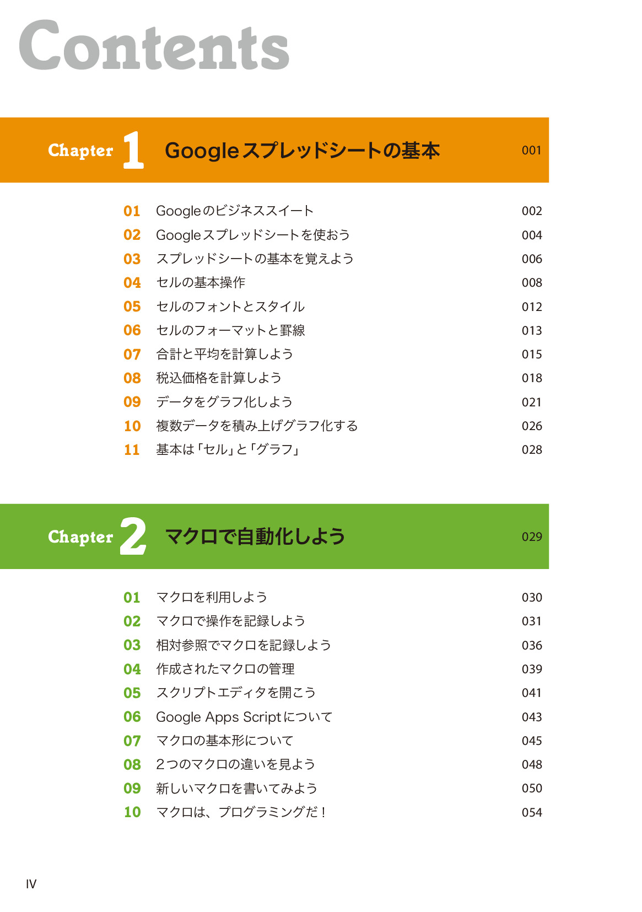The height and width of the screenshot is (912, 642).
Task: Click the Chapter 2 green header banner
Action: pos(274,537)
